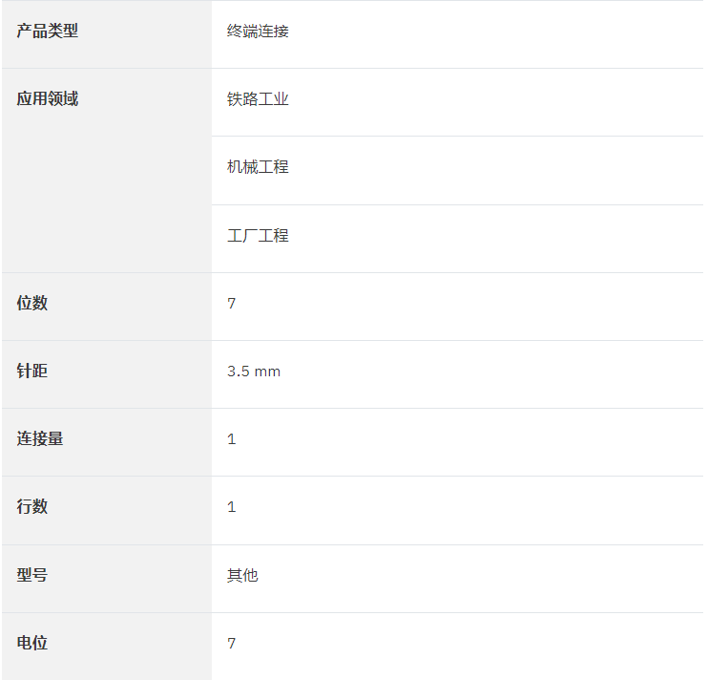
Task: Click the 型号 row label
Action: [32, 575]
